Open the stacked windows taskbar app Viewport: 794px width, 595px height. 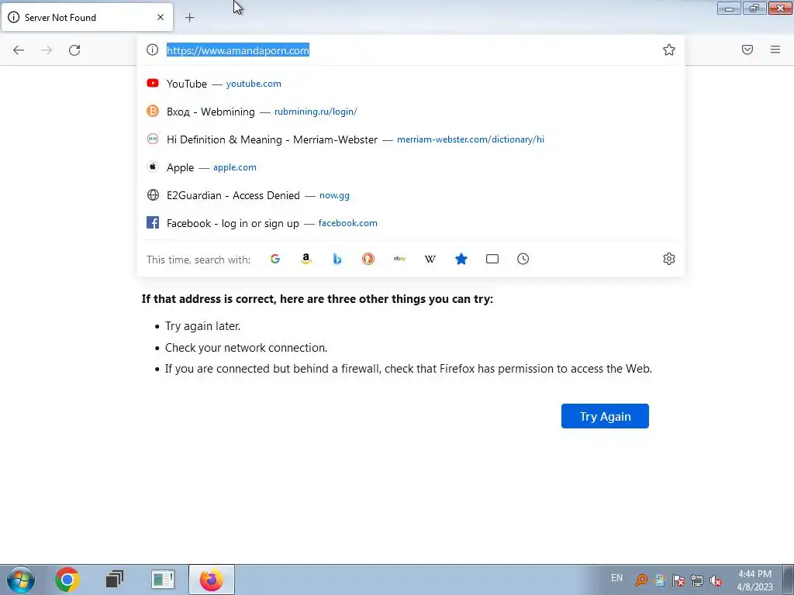(x=115, y=580)
